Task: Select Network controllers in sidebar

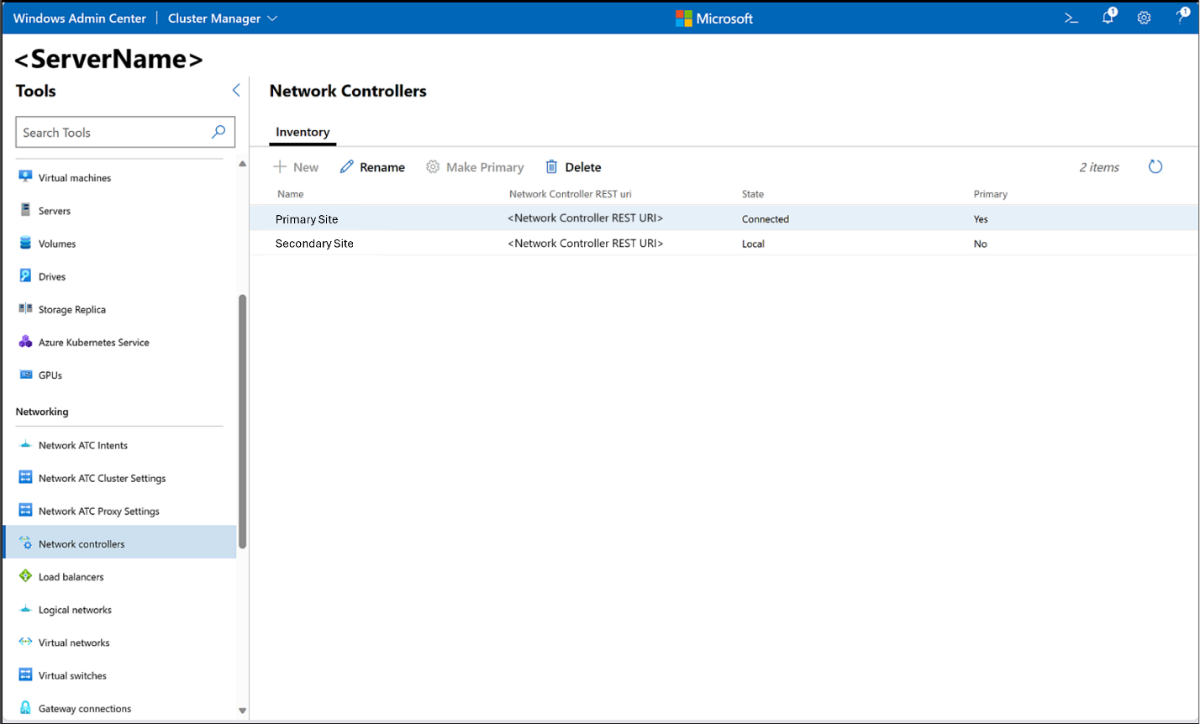Action: click(x=82, y=544)
